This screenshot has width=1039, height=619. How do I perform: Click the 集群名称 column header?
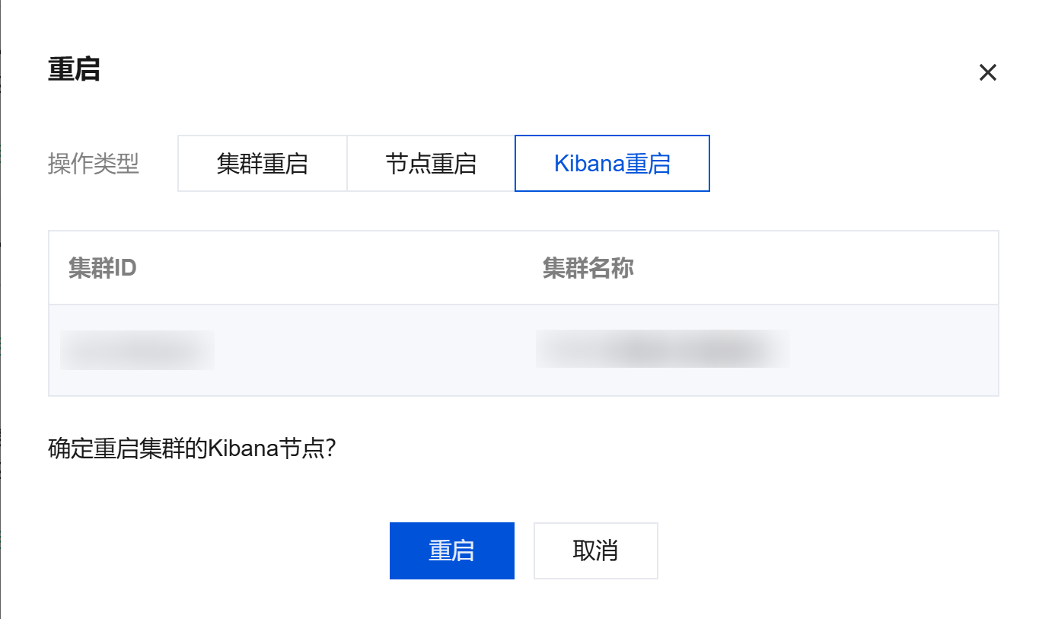(x=588, y=268)
